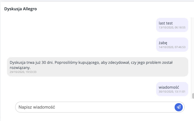Click the word "rozwiązany." in system message
Screen dimensions: 194x121
click(x=20, y=67)
